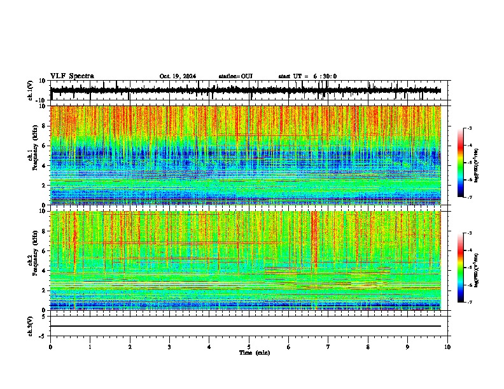
Task: Click the ch.1 spectrogram color bar
Action: 461,163
